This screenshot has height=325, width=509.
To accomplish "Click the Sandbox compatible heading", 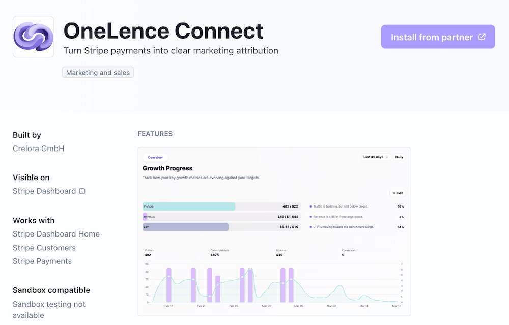I will click(x=51, y=290).
